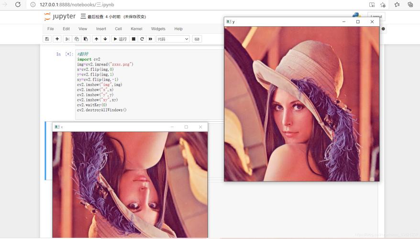Screen dimensions: 420x239
Task: Copy the selected cell icon
Action: [77, 39]
